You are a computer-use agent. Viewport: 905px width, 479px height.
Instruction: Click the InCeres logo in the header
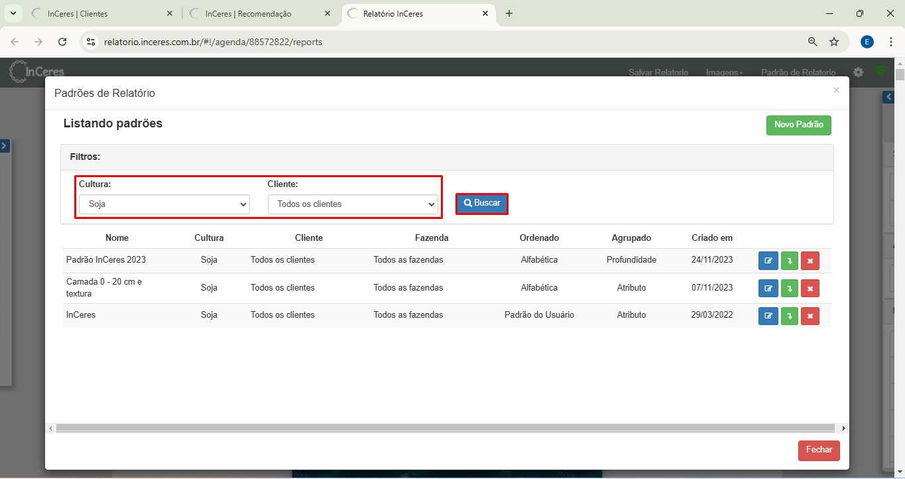point(36,72)
